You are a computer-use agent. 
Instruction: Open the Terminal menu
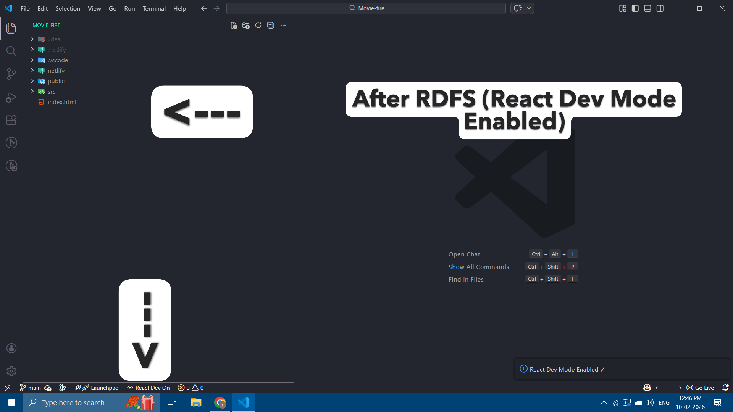coord(154,8)
